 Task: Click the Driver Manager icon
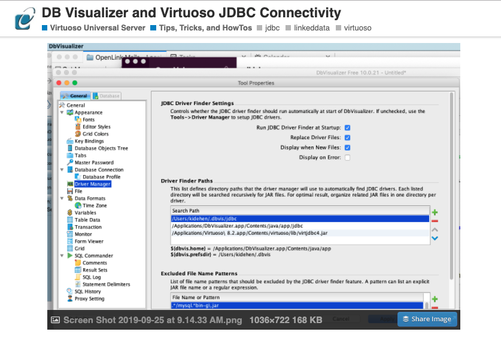coord(70,184)
